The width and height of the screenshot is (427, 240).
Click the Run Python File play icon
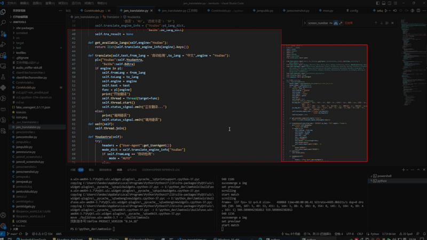tap(387, 11)
